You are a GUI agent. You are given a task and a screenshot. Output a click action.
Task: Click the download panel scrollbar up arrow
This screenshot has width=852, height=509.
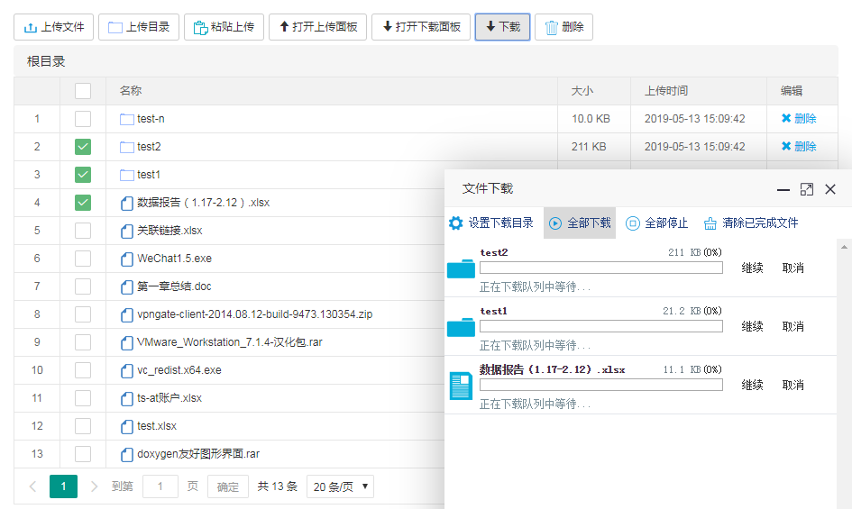click(844, 247)
